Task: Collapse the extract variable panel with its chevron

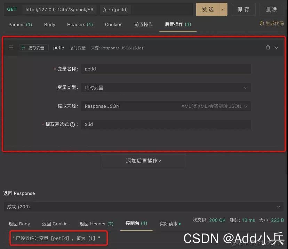Action: pos(277,48)
